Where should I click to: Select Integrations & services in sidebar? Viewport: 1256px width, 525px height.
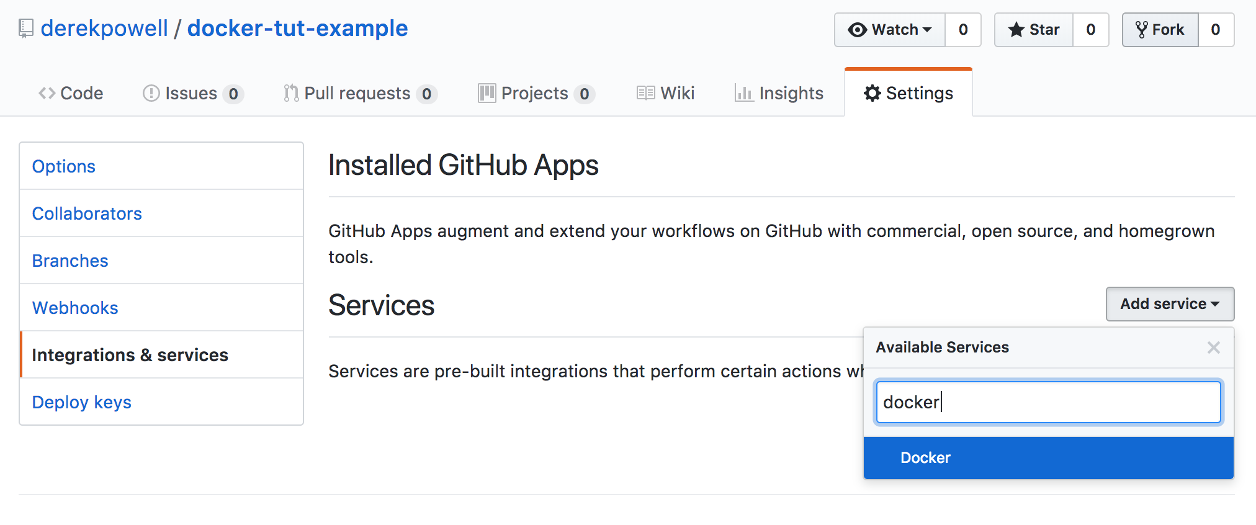pos(161,355)
